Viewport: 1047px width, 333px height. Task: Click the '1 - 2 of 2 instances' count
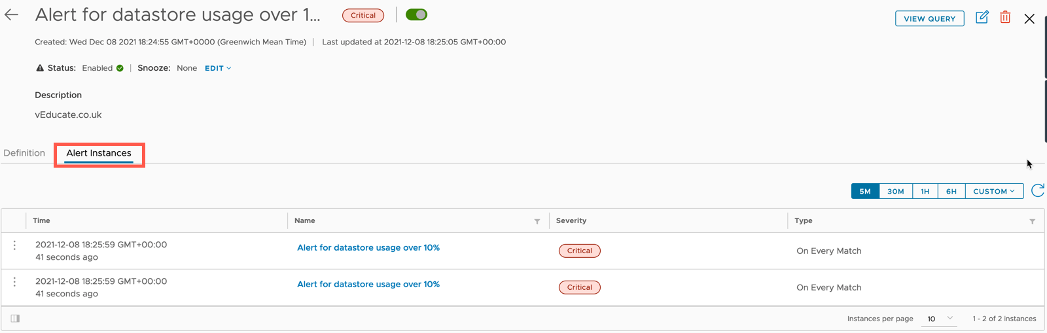[1004, 319]
